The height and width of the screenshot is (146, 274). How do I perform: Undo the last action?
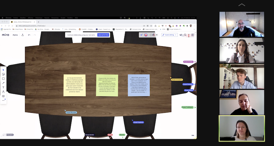tap(29, 35)
